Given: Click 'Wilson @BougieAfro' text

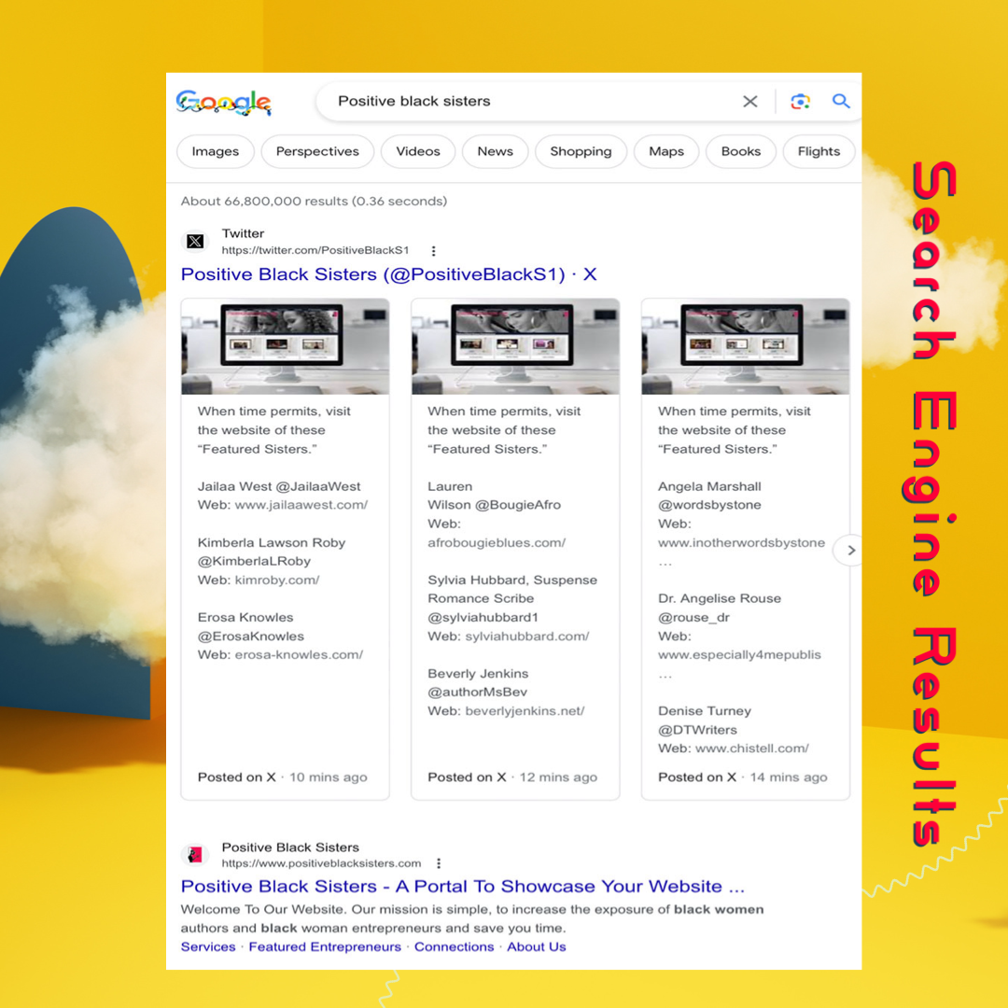Looking at the screenshot, I should (x=495, y=505).
